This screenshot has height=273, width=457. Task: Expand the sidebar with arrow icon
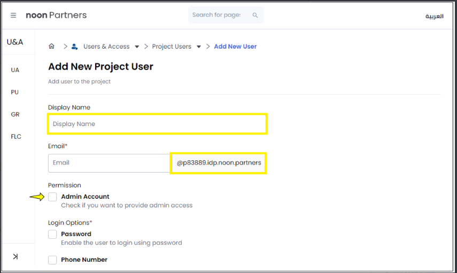point(15,256)
